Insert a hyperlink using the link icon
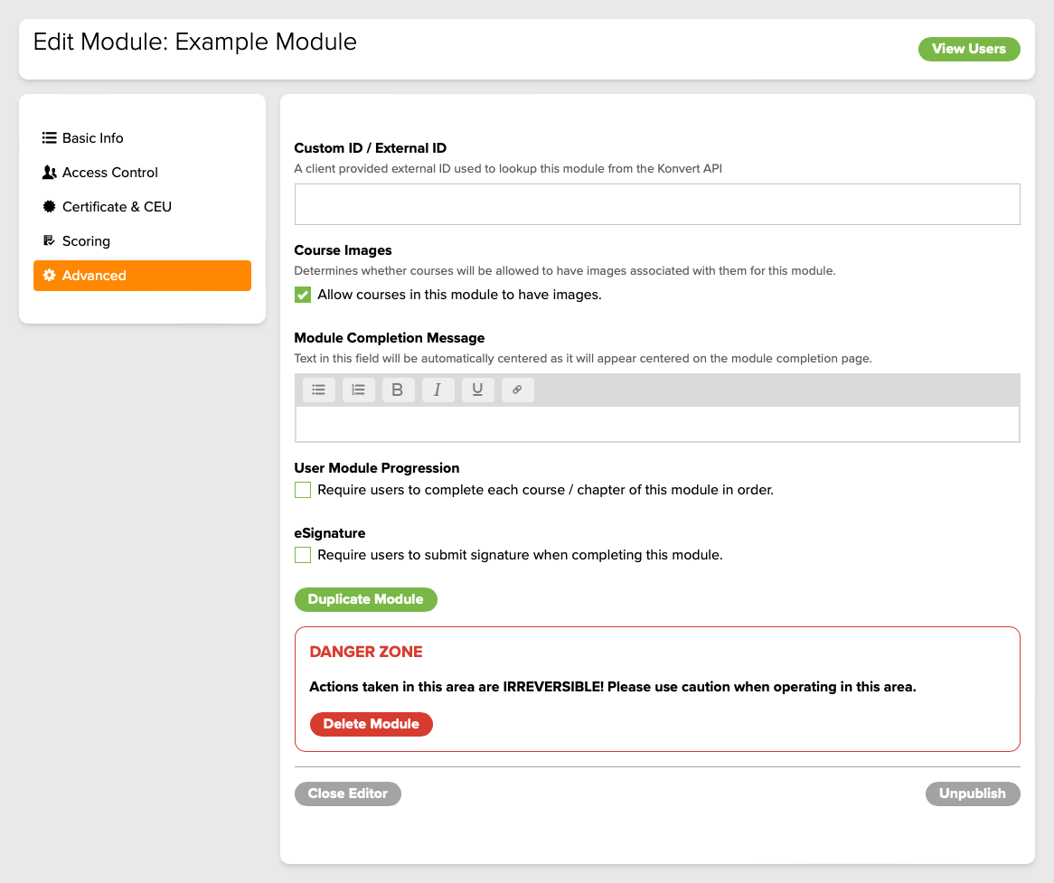This screenshot has width=1054, height=883. pyautogui.click(x=517, y=390)
